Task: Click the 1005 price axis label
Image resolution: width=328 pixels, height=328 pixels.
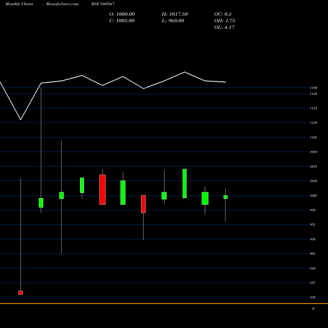Action: tap(314, 195)
